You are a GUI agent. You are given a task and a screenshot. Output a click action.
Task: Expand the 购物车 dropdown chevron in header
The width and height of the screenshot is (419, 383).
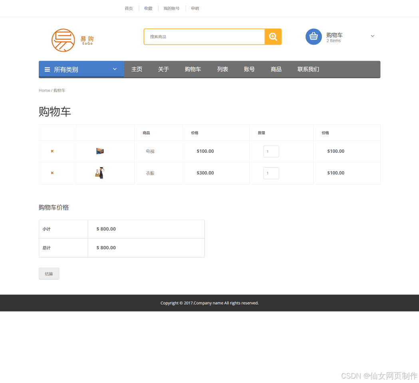[x=373, y=36]
